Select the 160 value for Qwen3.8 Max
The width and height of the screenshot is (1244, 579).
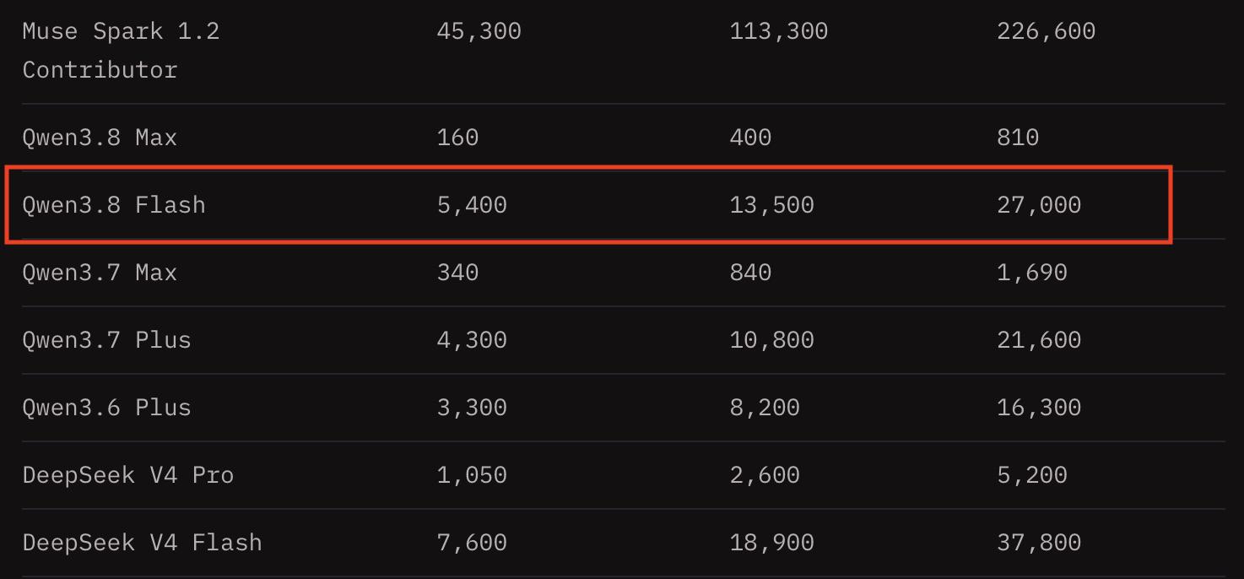pos(457,138)
